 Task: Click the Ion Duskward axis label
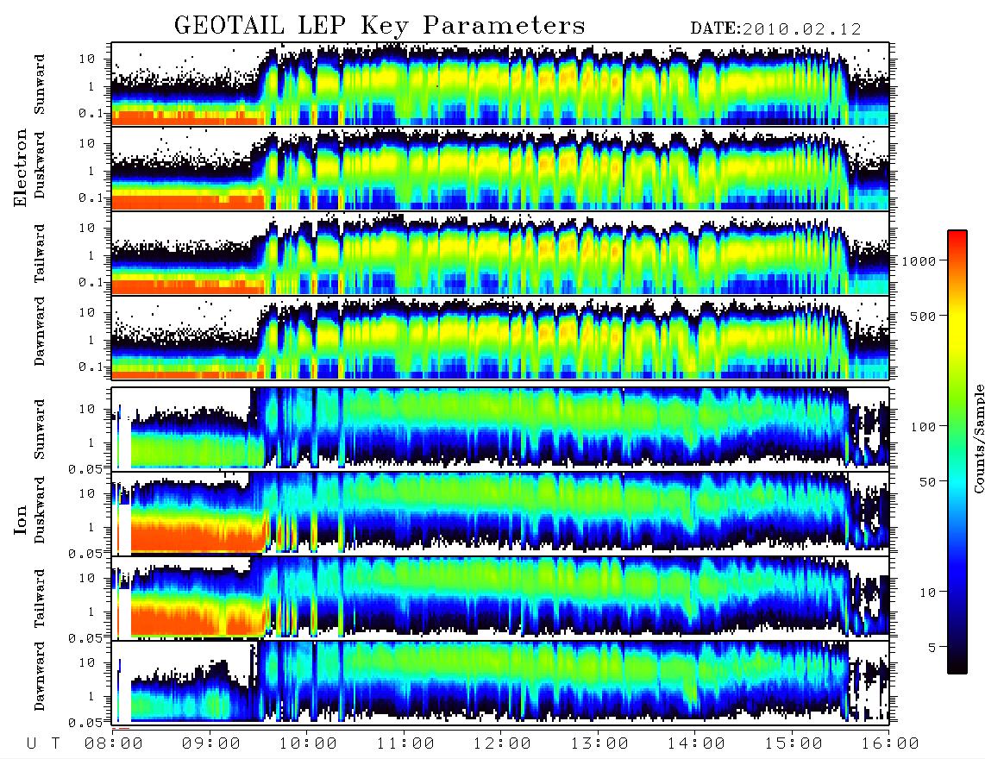(40, 511)
